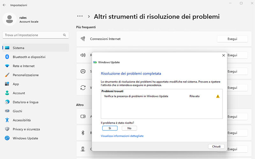Open Giochi settings section
Viewport: 255px width, 159px height.
point(36,111)
